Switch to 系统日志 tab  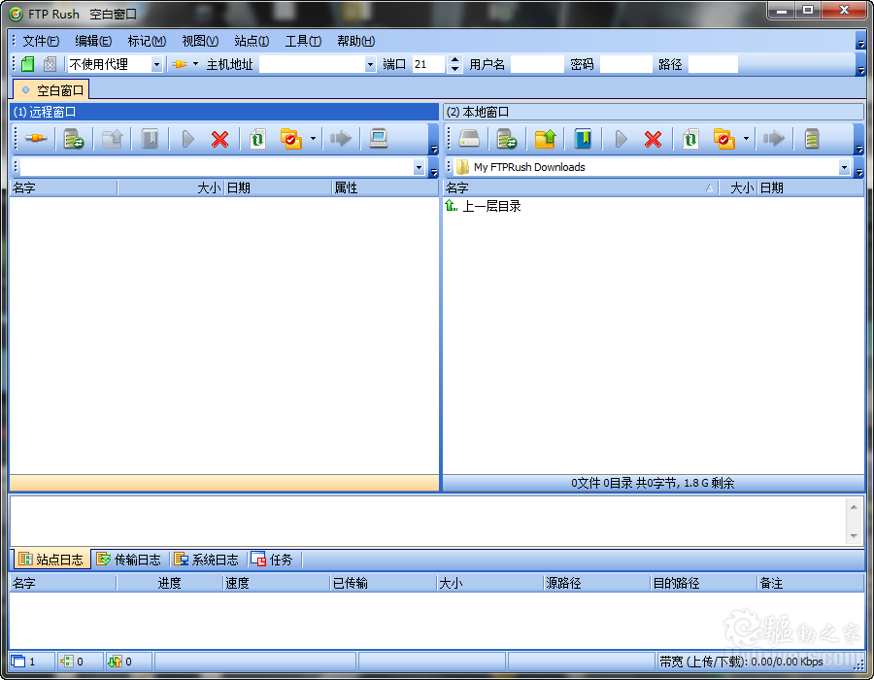pyautogui.click(x=206, y=560)
